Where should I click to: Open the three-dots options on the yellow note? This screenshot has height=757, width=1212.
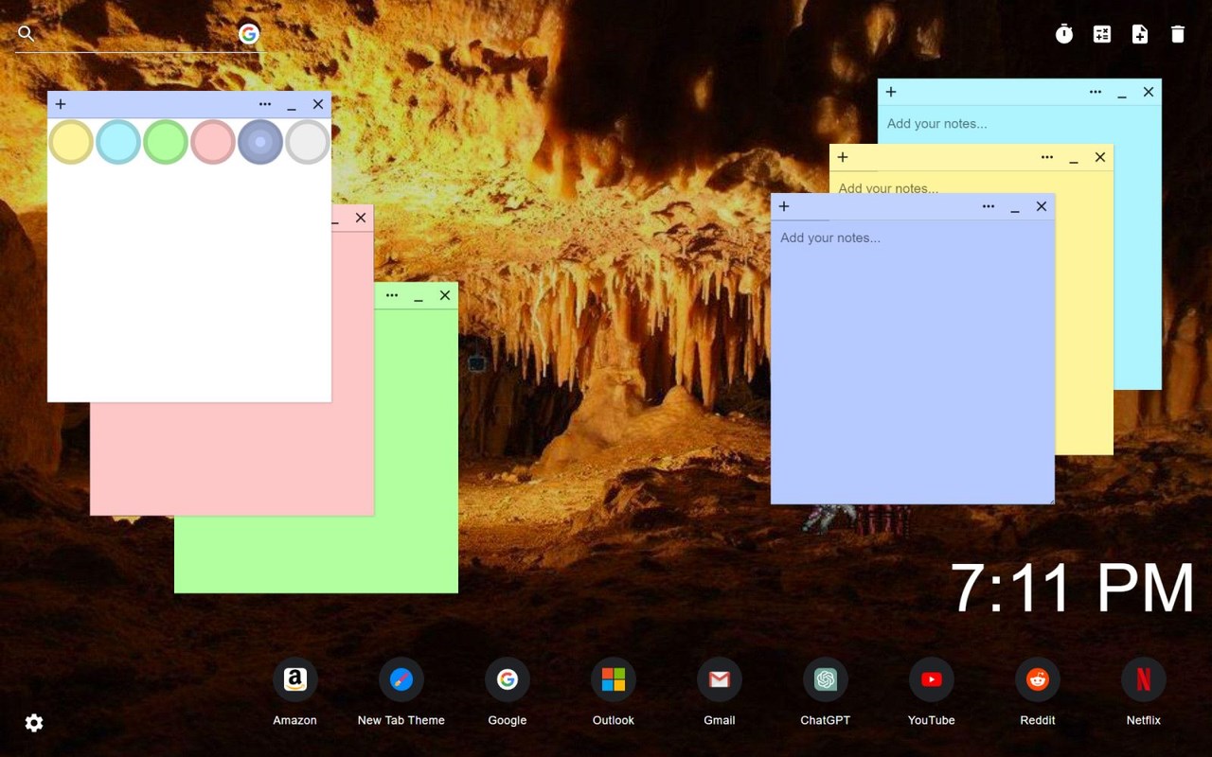1047,157
